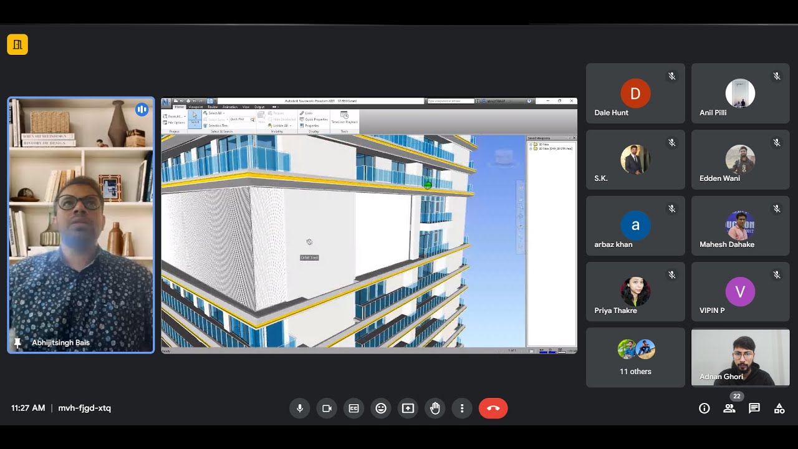Open the three-dot More options menu

(x=462, y=408)
